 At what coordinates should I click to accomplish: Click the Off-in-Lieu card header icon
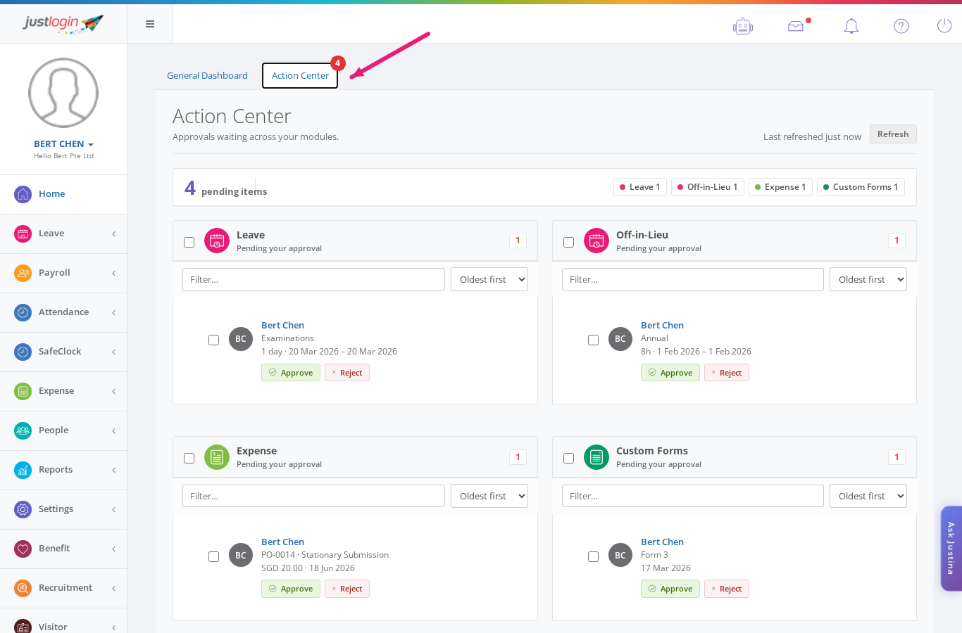tap(596, 241)
